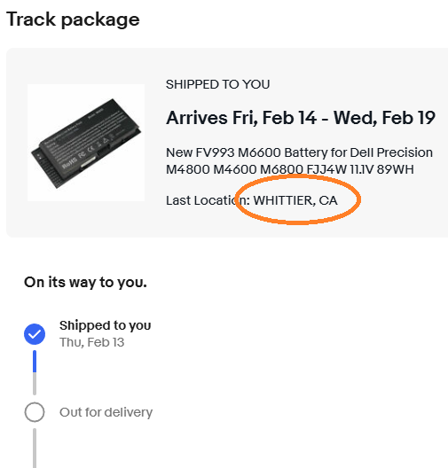Click the gray progress line segment before delivery
Screen dimensions: 448x468
[35, 384]
